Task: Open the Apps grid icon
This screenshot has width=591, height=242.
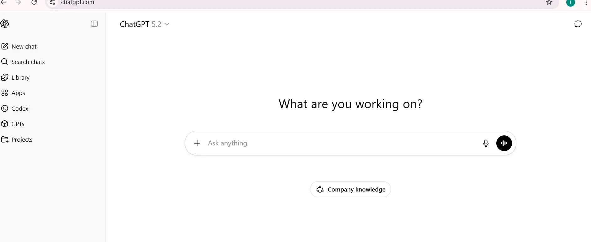Action: click(4, 93)
